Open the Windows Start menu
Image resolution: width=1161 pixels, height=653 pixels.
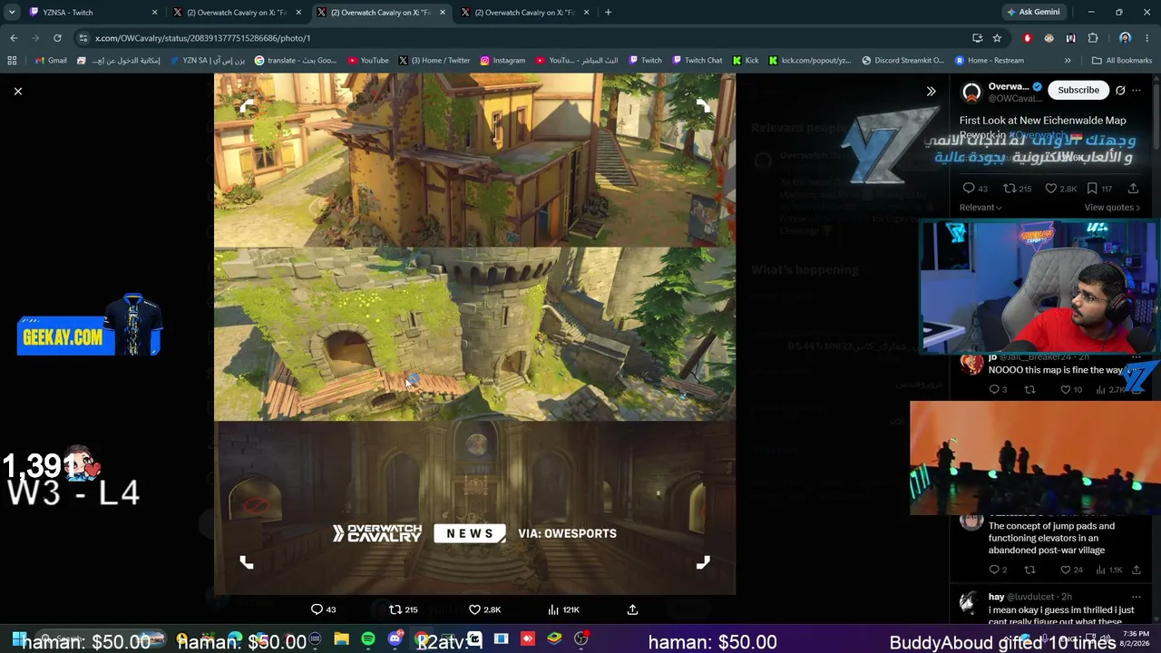click(x=18, y=639)
